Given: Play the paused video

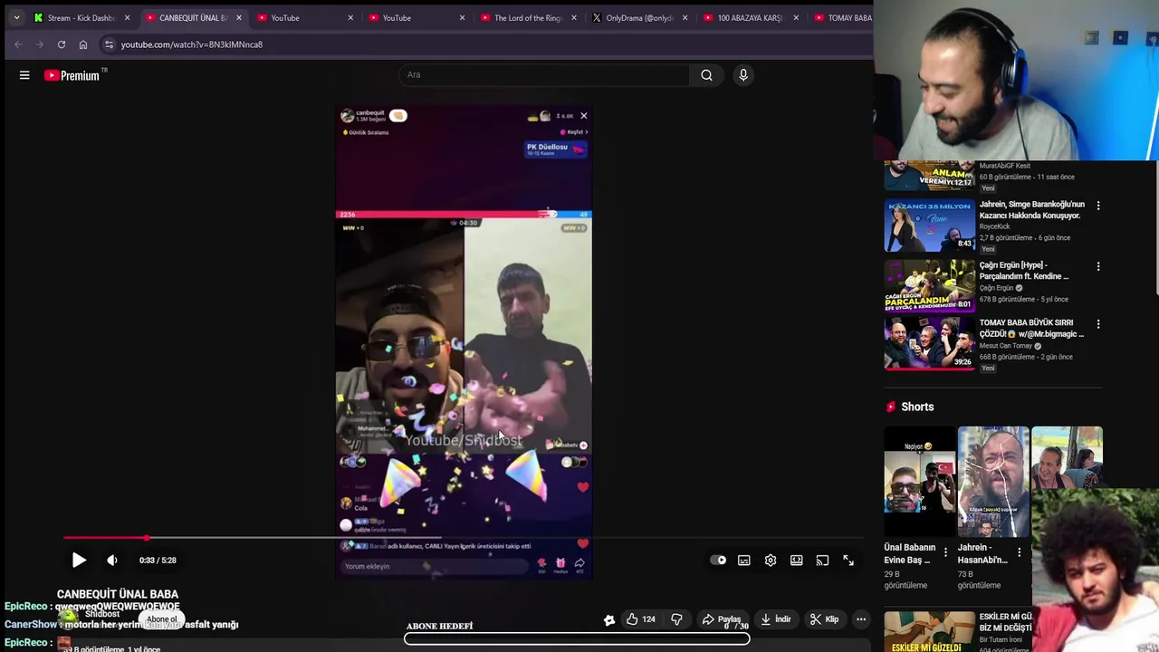Looking at the screenshot, I should tap(79, 561).
